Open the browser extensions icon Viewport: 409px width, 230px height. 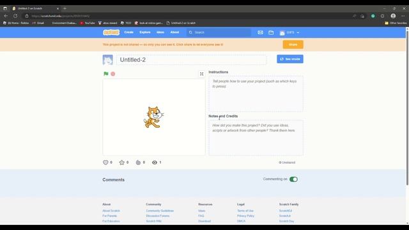coord(382,16)
